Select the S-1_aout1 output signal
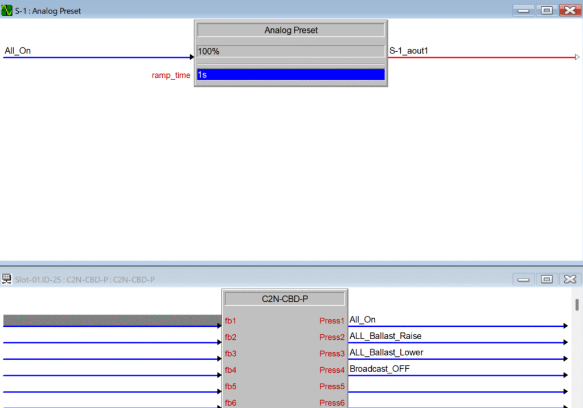 pos(409,51)
